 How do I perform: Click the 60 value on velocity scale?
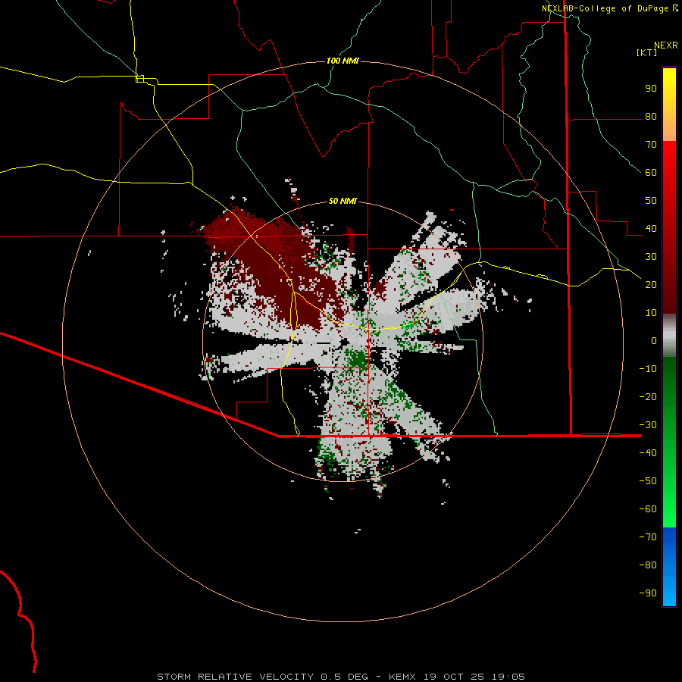pos(651,173)
